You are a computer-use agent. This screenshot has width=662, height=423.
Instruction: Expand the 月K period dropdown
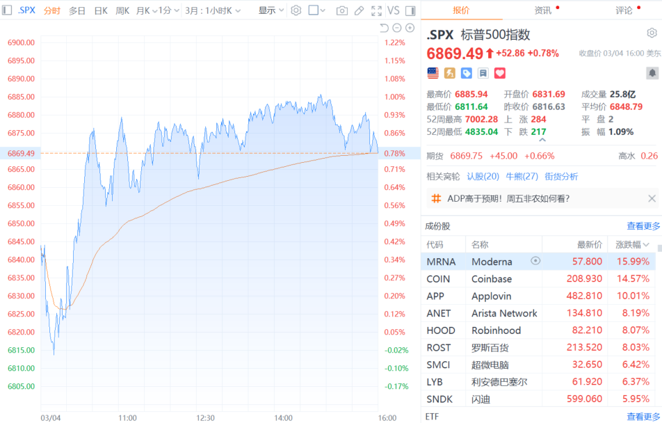click(146, 10)
